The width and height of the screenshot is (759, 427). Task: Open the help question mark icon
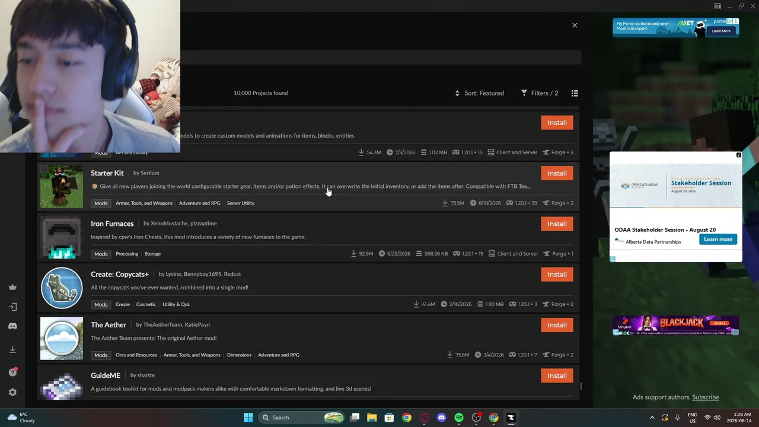click(x=12, y=372)
